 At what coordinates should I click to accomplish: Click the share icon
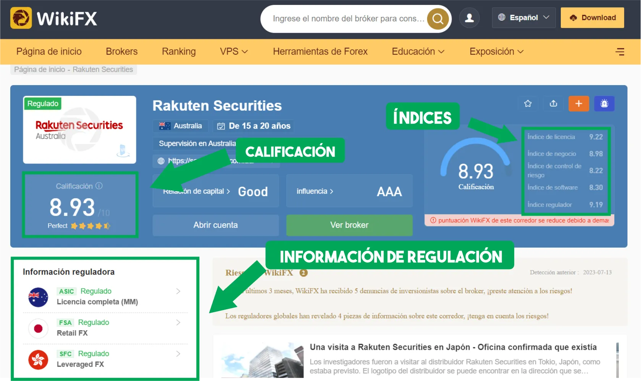pos(554,103)
